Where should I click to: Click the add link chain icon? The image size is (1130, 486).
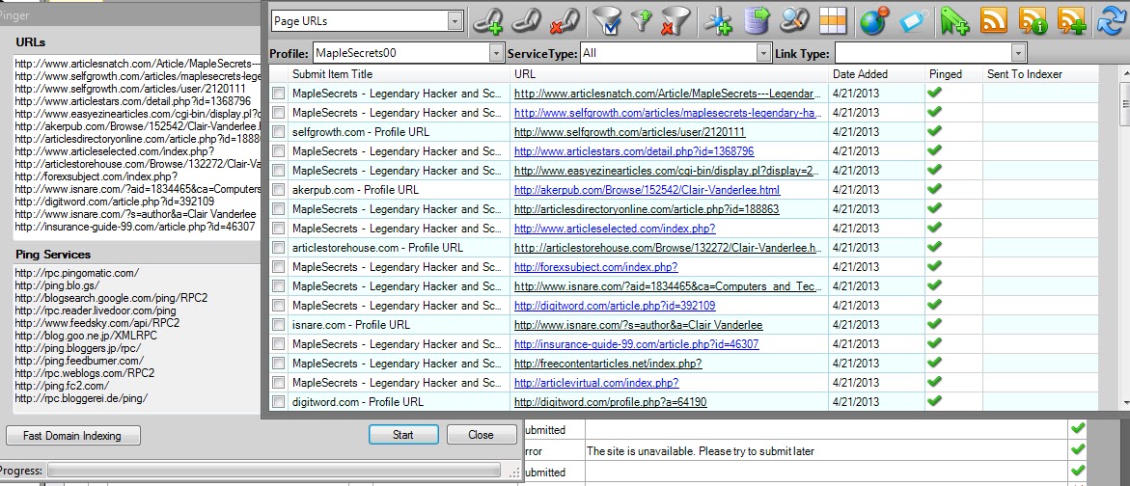click(488, 21)
